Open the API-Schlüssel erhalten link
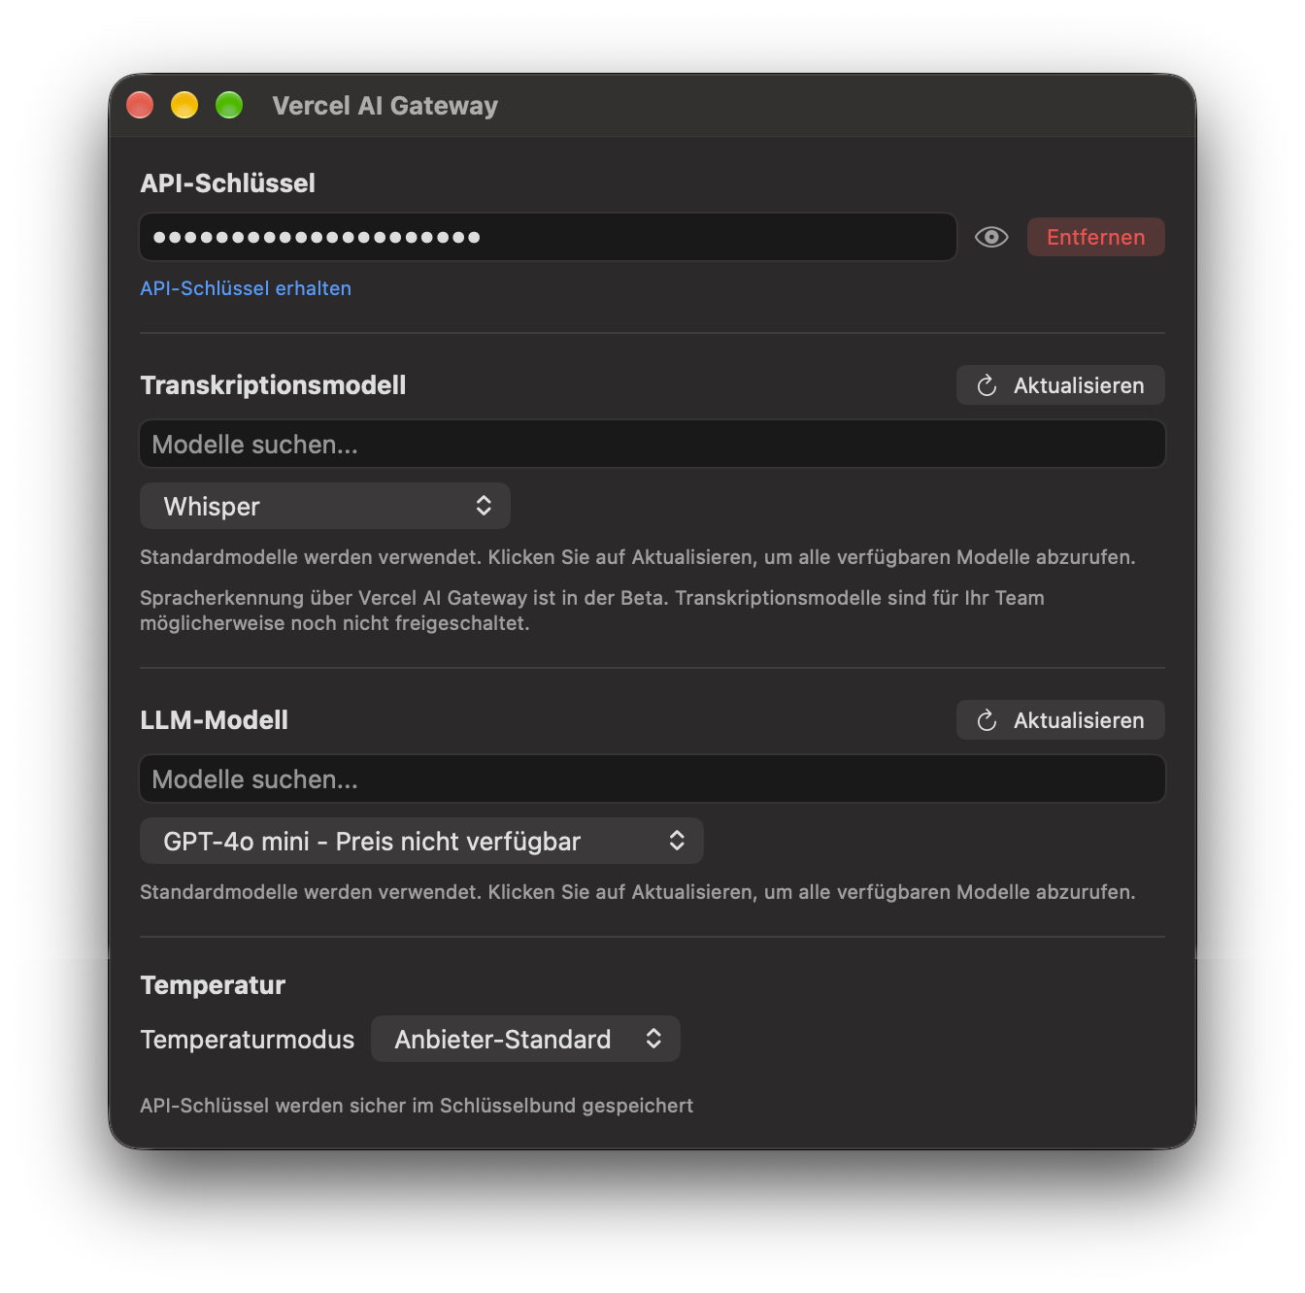The width and height of the screenshot is (1305, 1293). 246,288
